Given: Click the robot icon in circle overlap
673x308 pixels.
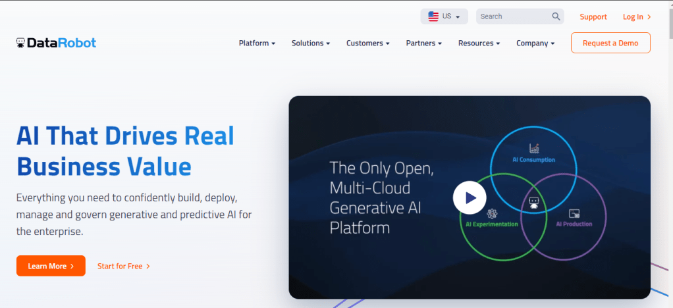Looking at the screenshot, I should coord(534,203).
